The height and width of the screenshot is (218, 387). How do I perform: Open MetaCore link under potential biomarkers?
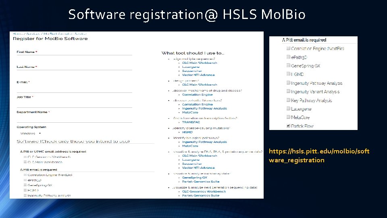[190, 112]
